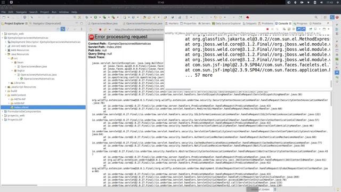Screen dimensions: 341x192
Task: Open the Servers view tab
Action: pos(204,23)
